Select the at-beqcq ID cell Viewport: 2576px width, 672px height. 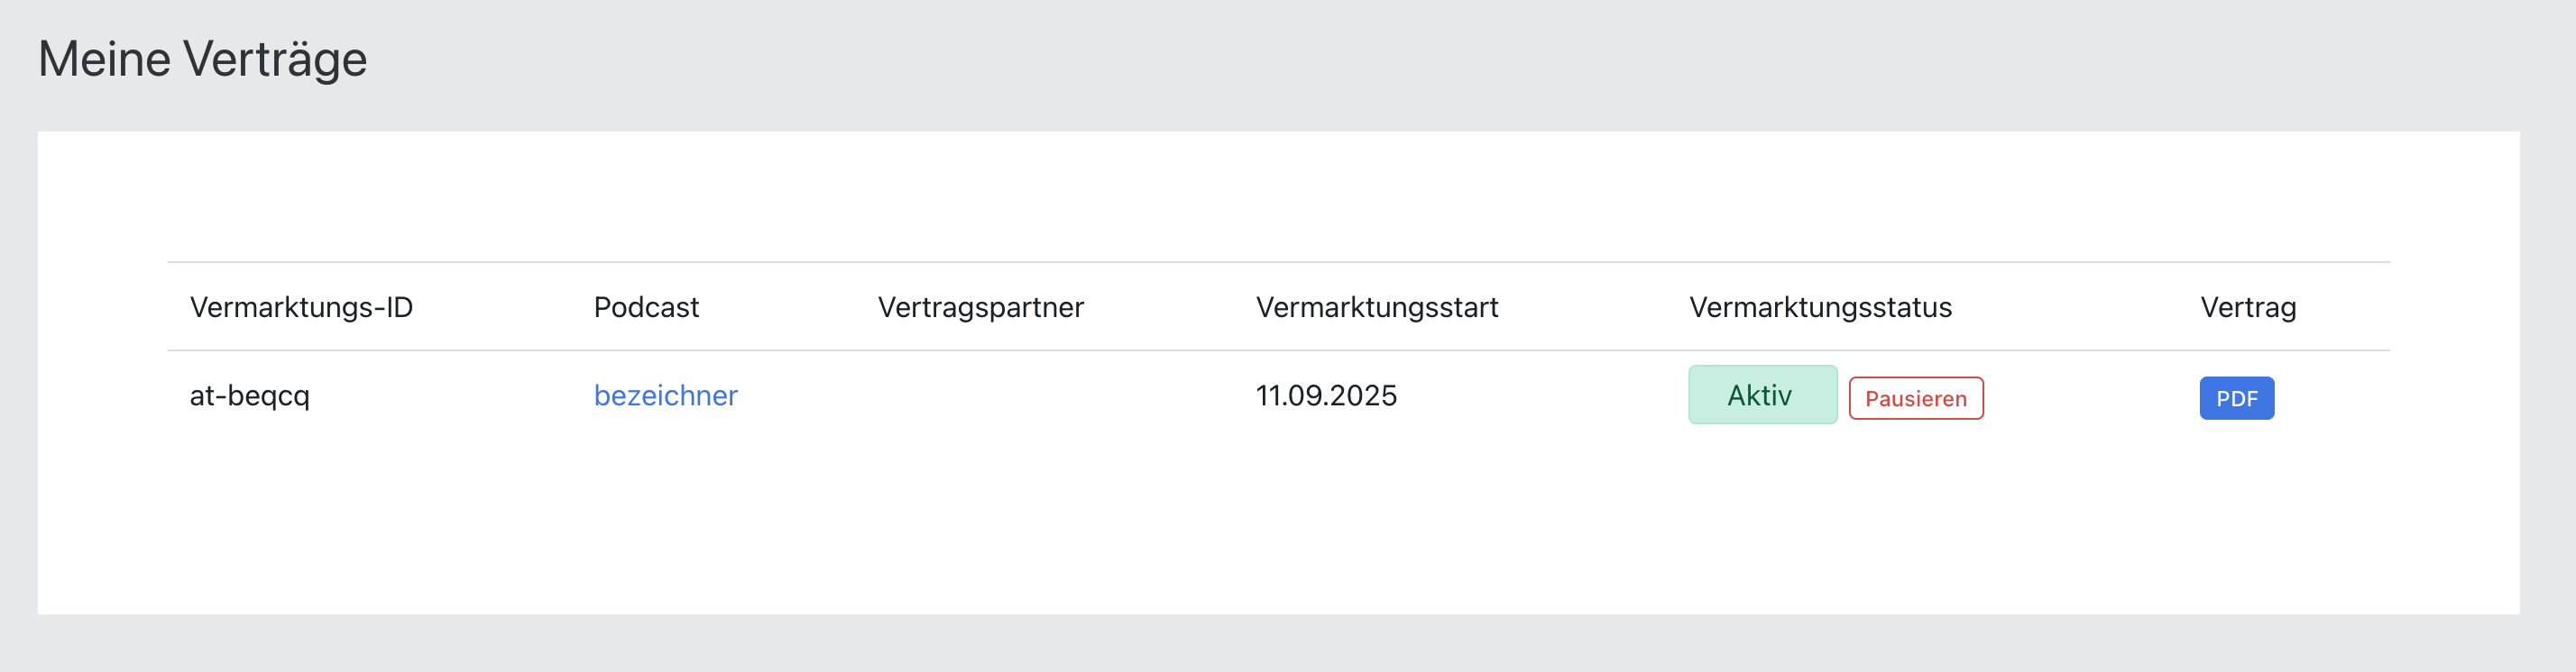(250, 395)
